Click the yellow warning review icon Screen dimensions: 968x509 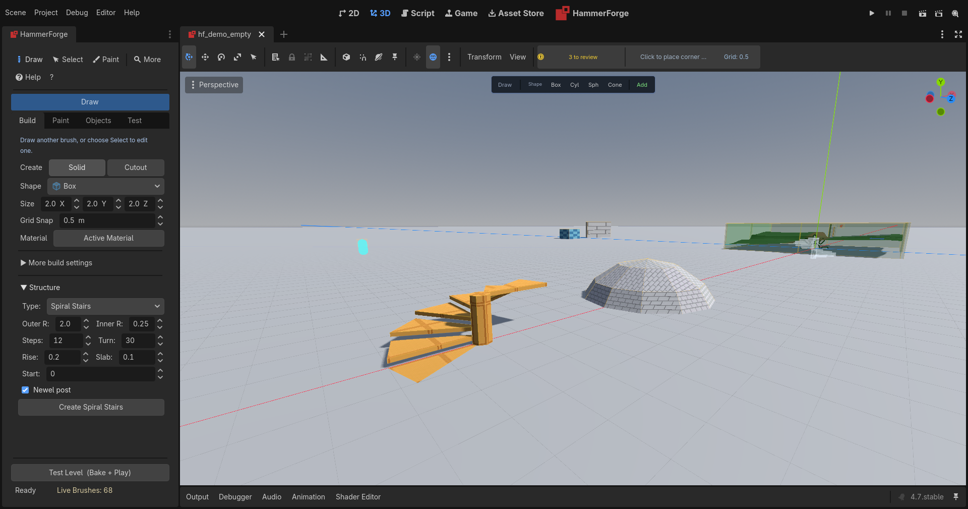(x=540, y=57)
